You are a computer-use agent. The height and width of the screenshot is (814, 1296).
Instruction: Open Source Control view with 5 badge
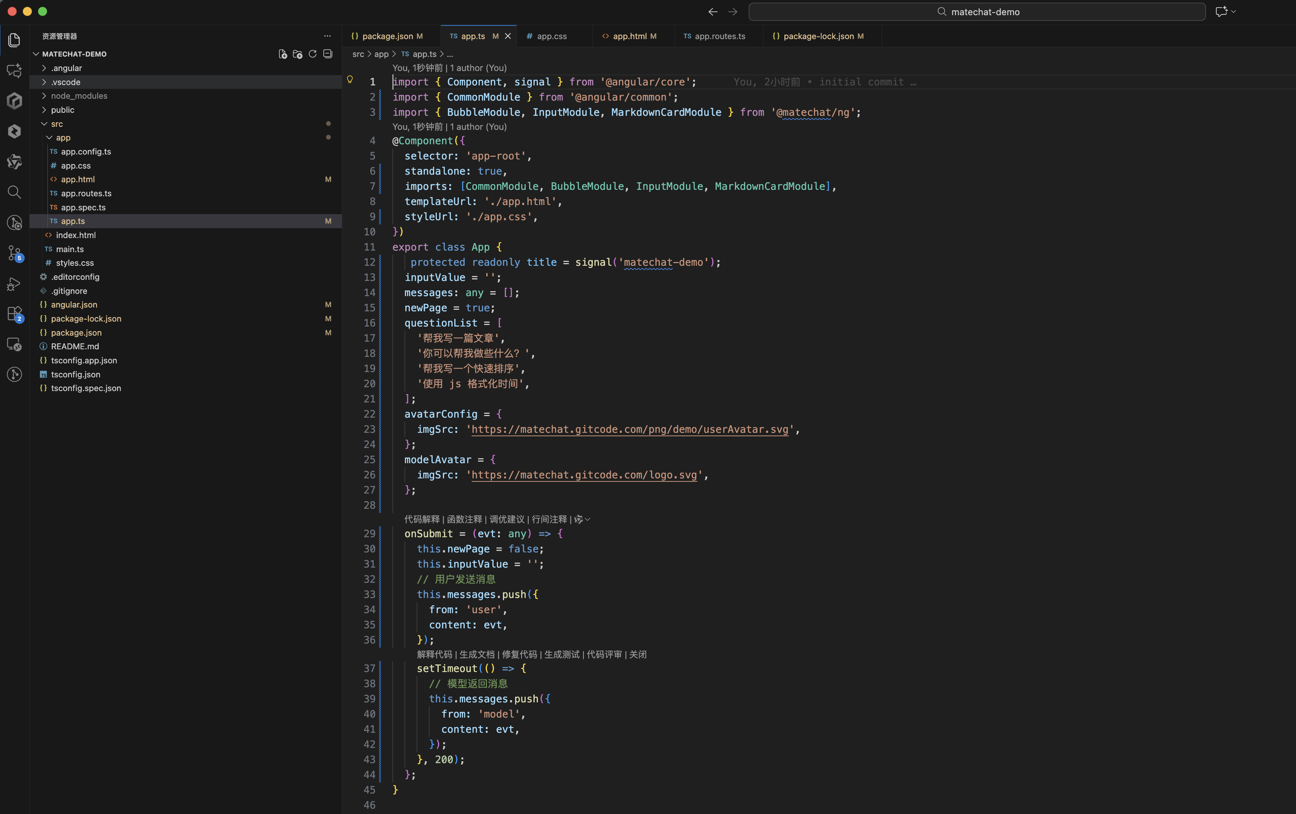(x=14, y=253)
